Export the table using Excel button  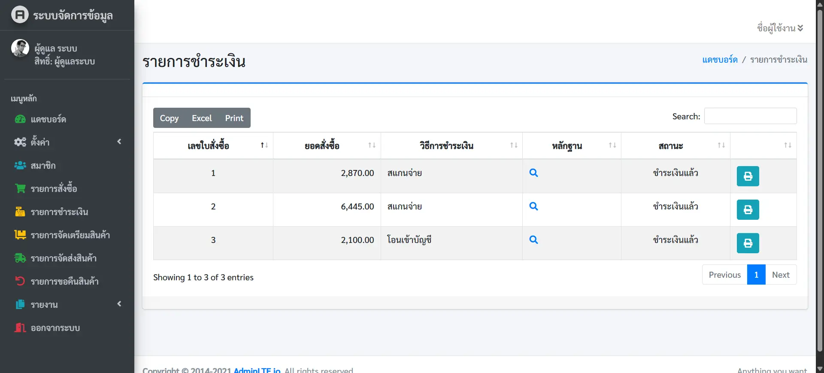click(x=202, y=118)
